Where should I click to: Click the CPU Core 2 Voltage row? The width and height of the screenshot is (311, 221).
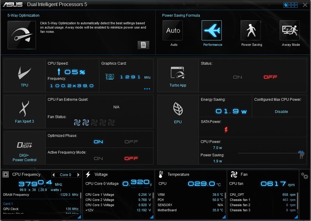118,200
